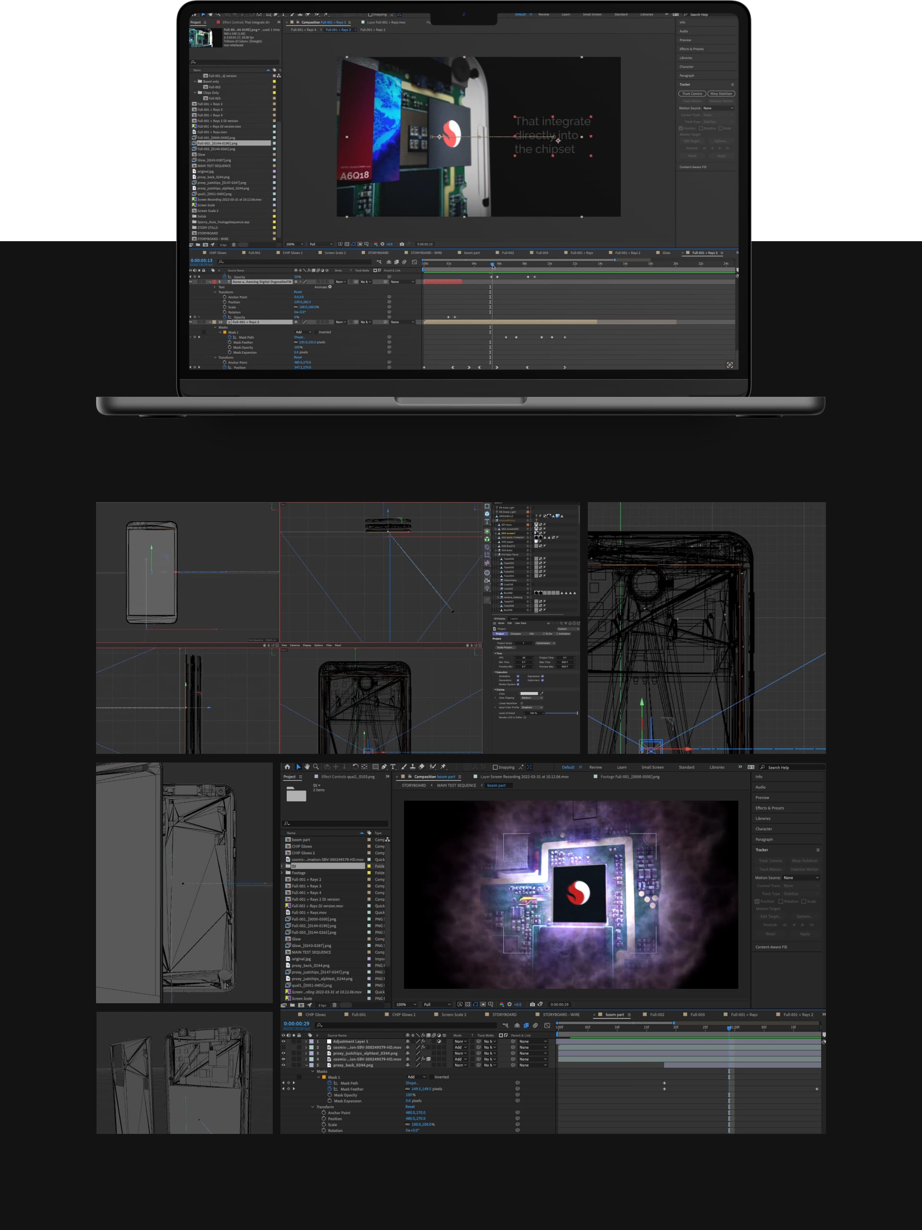The height and width of the screenshot is (1230, 922).
Task: Open STORYBOARD - WIRE timeline tab in lower After Effects
Action: [x=561, y=1015]
